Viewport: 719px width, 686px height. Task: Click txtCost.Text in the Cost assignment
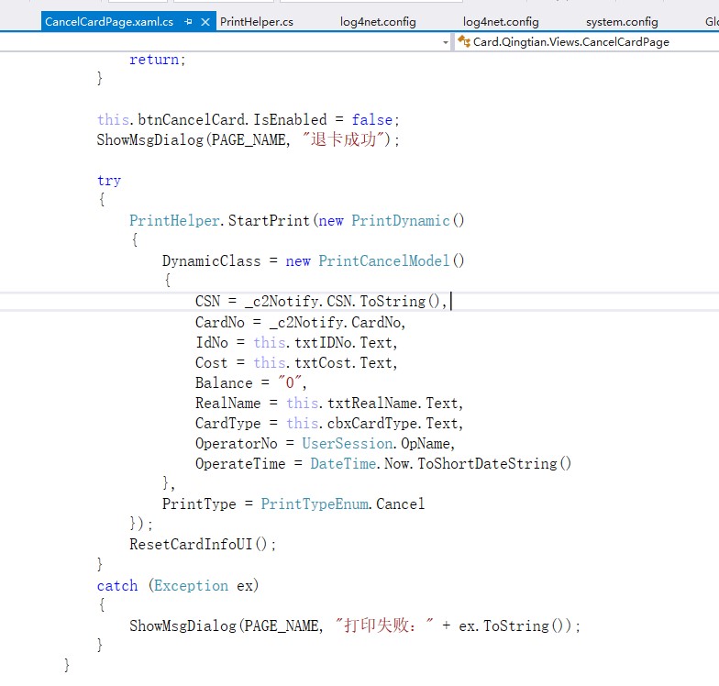[x=343, y=363]
